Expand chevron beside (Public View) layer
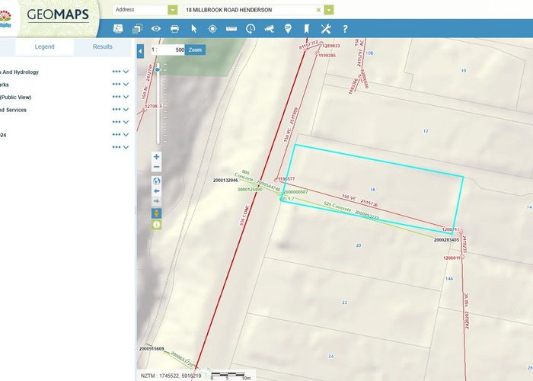The image size is (533, 381). coord(126,97)
